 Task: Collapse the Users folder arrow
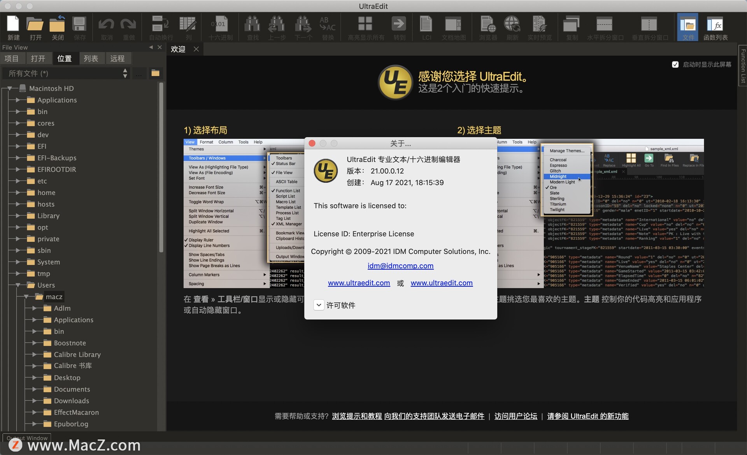18,285
